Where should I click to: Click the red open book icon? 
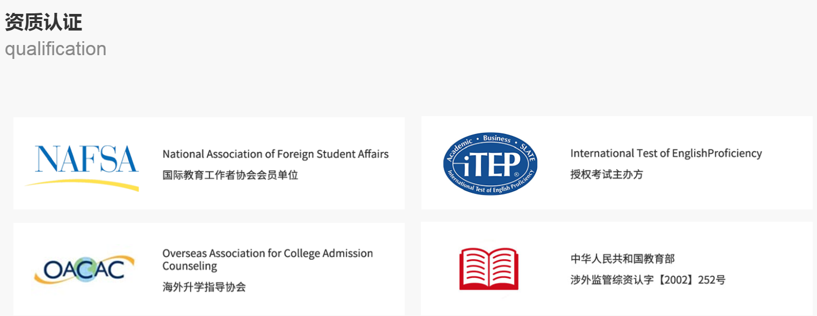[489, 268]
